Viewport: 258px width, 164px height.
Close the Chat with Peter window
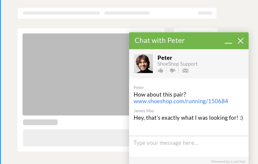[240, 41]
